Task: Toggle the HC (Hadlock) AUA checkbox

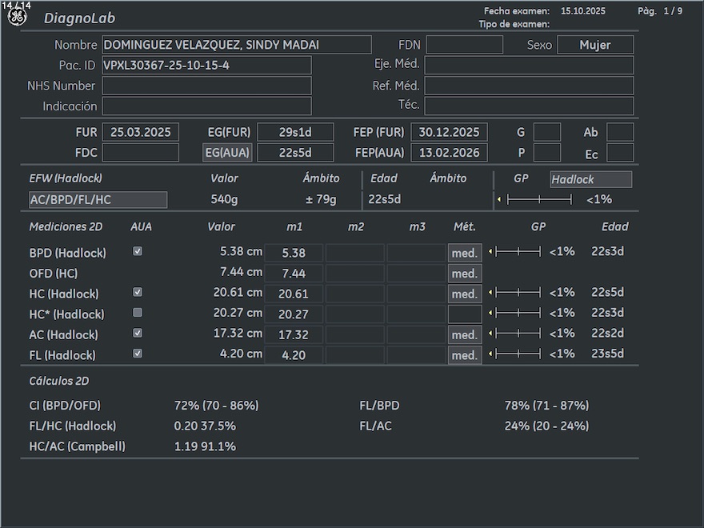Action: click(x=138, y=293)
